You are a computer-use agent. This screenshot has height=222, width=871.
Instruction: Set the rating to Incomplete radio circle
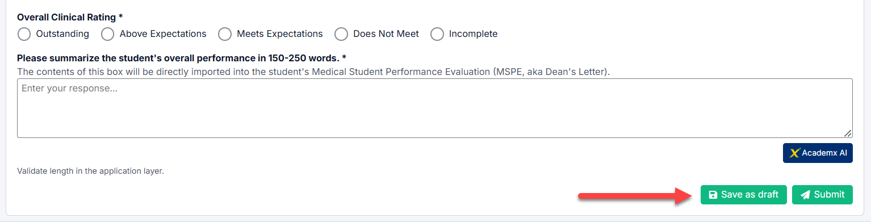click(437, 34)
